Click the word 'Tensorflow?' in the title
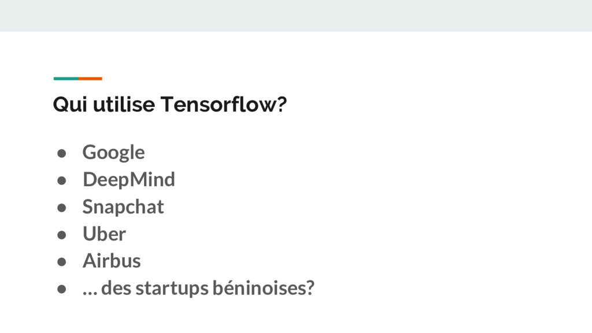Viewport: 592px width, 333px height. 223,105
